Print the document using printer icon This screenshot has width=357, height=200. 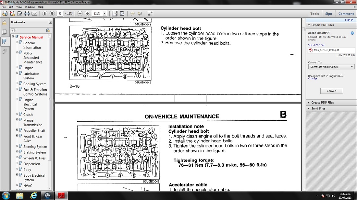tap(27, 14)
